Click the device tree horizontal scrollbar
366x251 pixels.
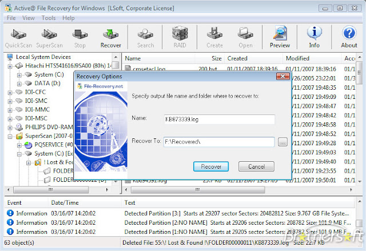click(51, 190)
